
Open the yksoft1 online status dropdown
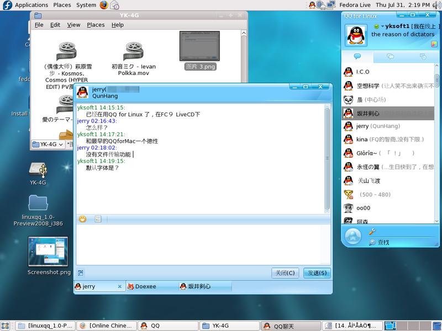click(x=382, y=26)
